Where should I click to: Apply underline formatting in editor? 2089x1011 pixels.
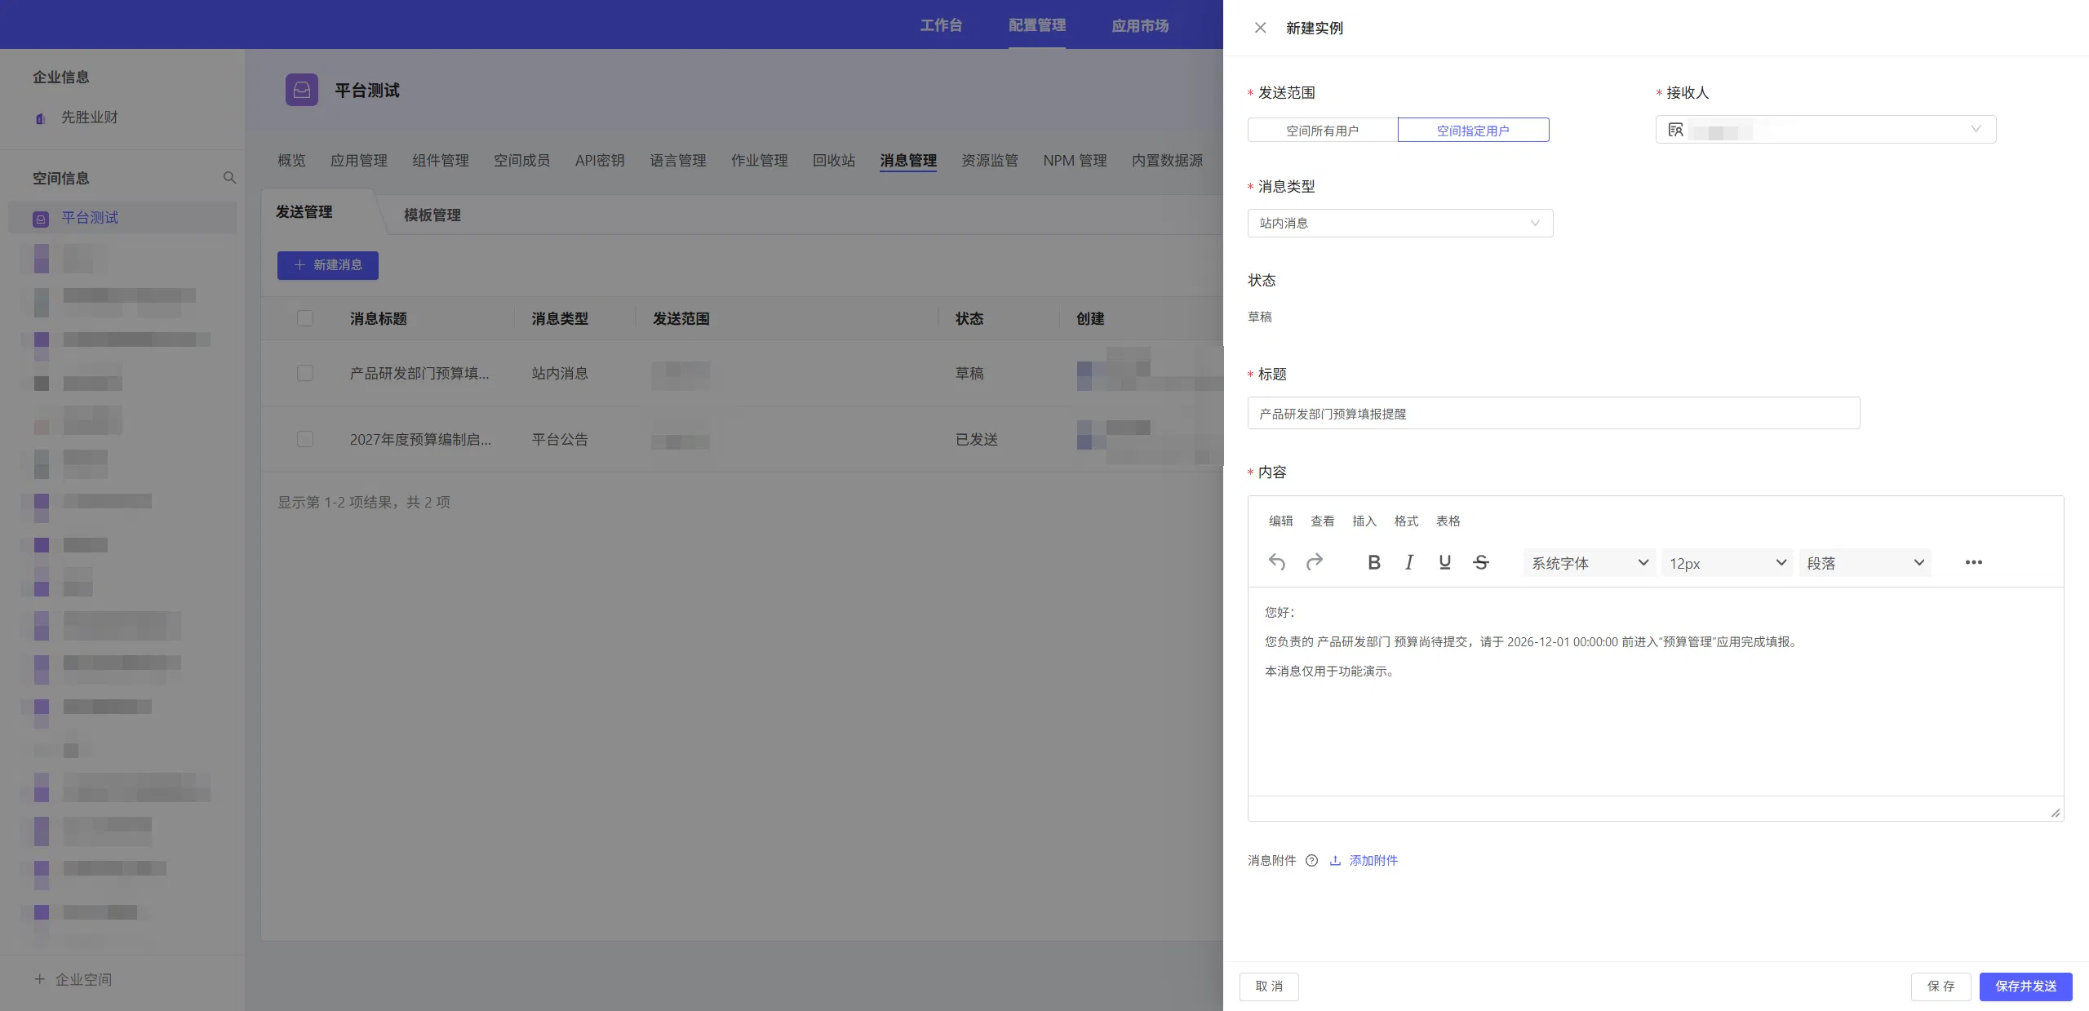[1445, 562]
